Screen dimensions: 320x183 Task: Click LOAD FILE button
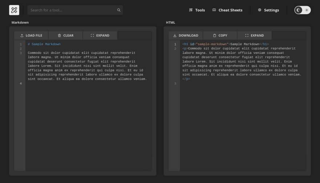(x=31, y=36)
